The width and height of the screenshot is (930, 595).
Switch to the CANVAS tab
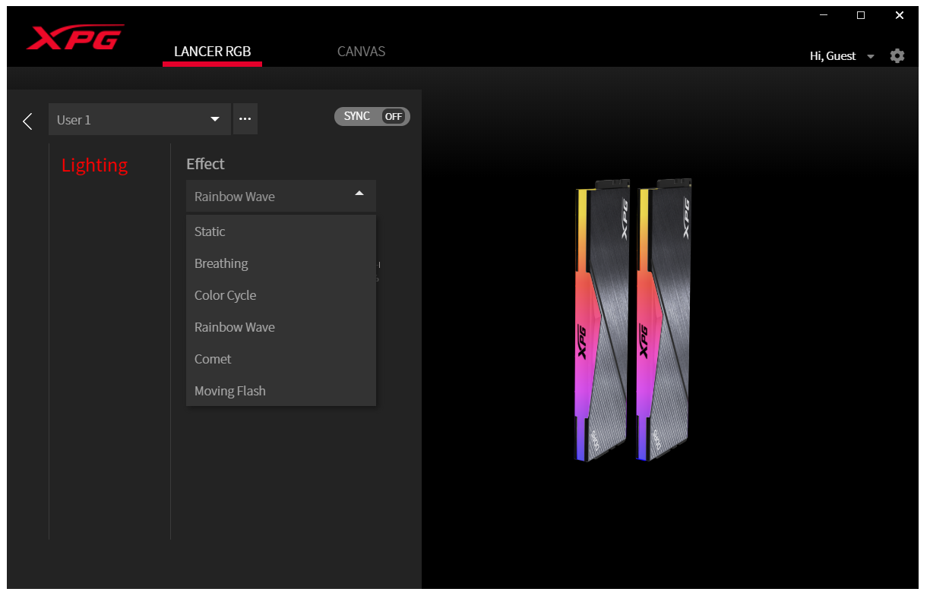(361, 52)
